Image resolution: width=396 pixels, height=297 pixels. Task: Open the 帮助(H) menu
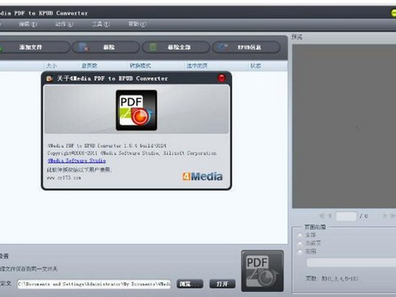click(137, 24)
